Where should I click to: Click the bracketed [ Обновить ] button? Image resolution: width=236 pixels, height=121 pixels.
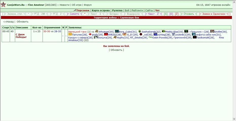pyautogui.click(x=116, y=50)
